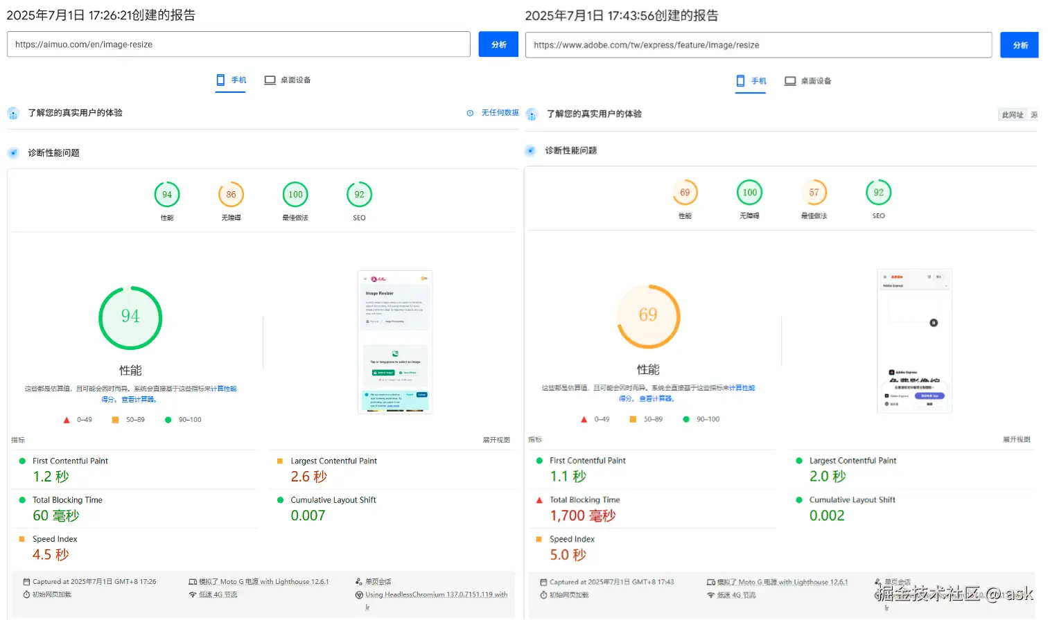Viewport: 1050px width, 620px height.
Task: Click the red triangle beside adobe Total Blocking Time
Action: tap(539, 499)
